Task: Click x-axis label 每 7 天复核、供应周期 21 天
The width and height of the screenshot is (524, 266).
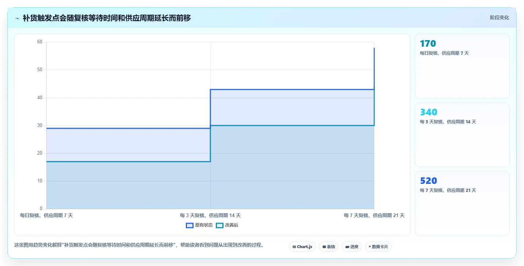Action: pos(374,215)
